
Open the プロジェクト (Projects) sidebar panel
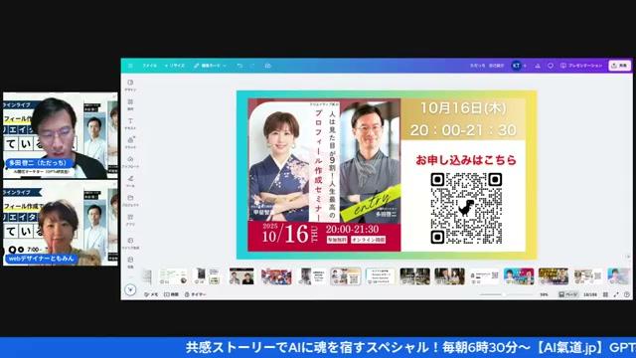pyautogui.click(x=130, y=201)
